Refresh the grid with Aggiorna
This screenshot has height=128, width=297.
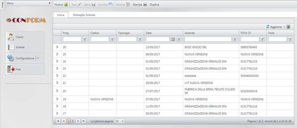click(x=274, y=27)
